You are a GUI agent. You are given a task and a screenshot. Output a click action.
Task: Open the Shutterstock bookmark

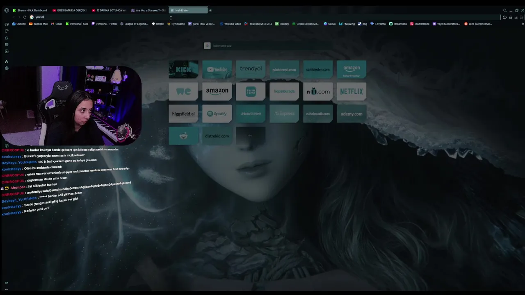pyautogui.click(x=420, y=24)
